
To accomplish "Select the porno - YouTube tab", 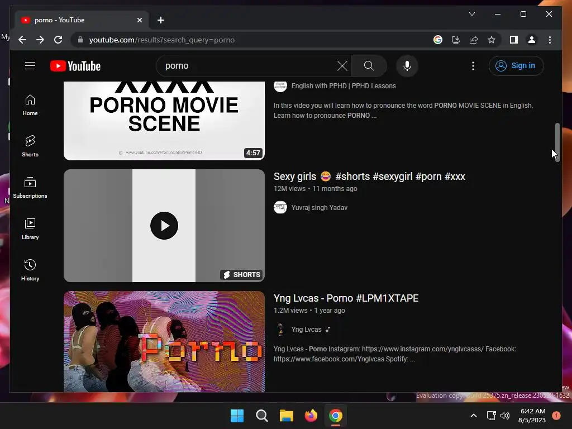I will (x=81, y=20).
